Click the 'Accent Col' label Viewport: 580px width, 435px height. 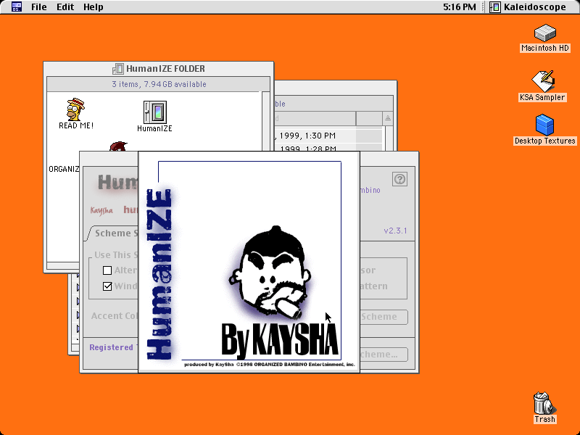click(x=115, y=316)
